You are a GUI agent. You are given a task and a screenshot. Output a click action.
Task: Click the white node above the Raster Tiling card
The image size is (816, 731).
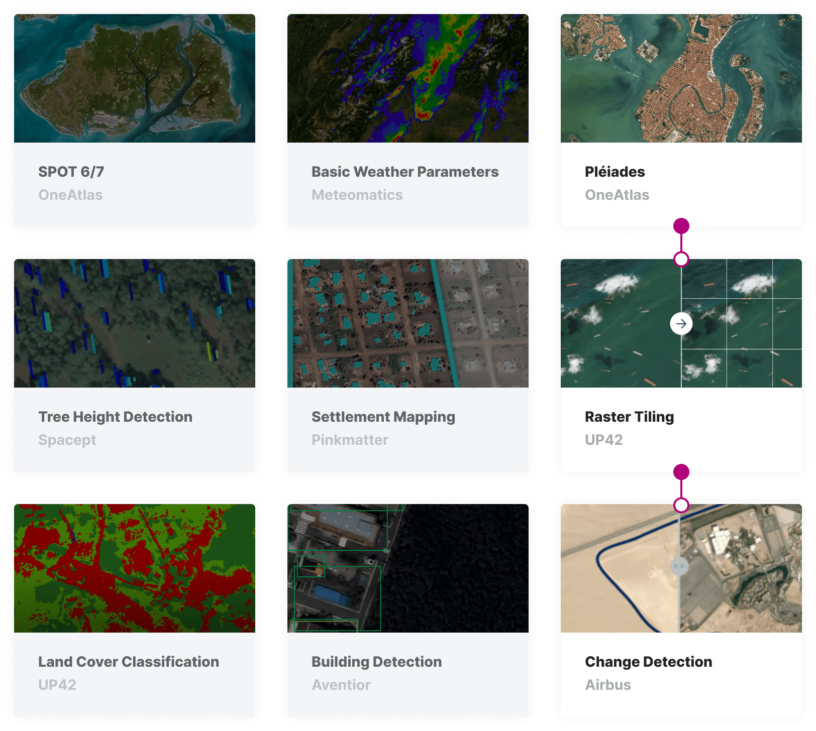coord(681,259)
